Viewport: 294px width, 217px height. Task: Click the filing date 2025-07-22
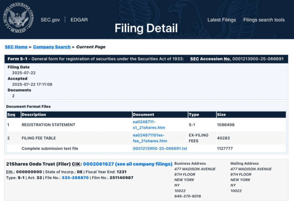[24, 73]
